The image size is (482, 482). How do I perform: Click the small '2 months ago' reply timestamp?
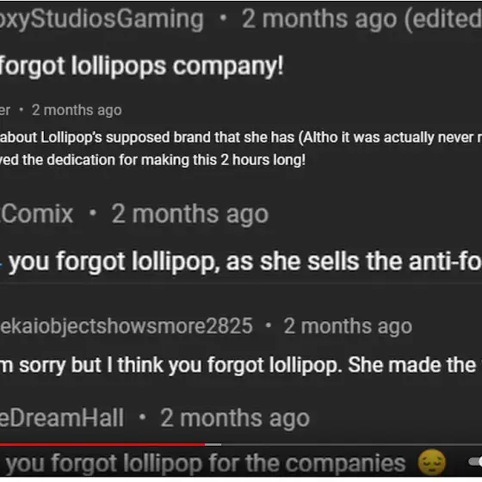77,110
